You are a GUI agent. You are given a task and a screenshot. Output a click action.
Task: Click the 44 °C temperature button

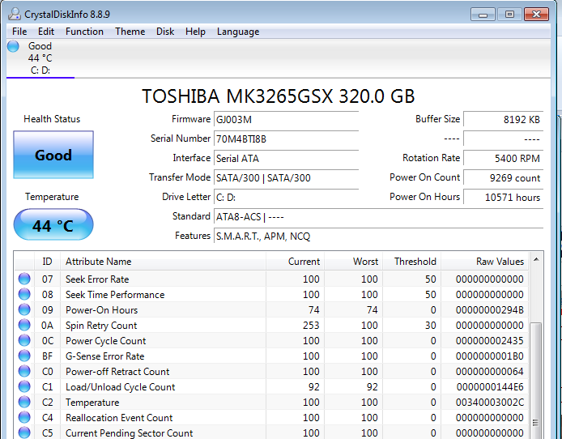(x=53, y=225)
